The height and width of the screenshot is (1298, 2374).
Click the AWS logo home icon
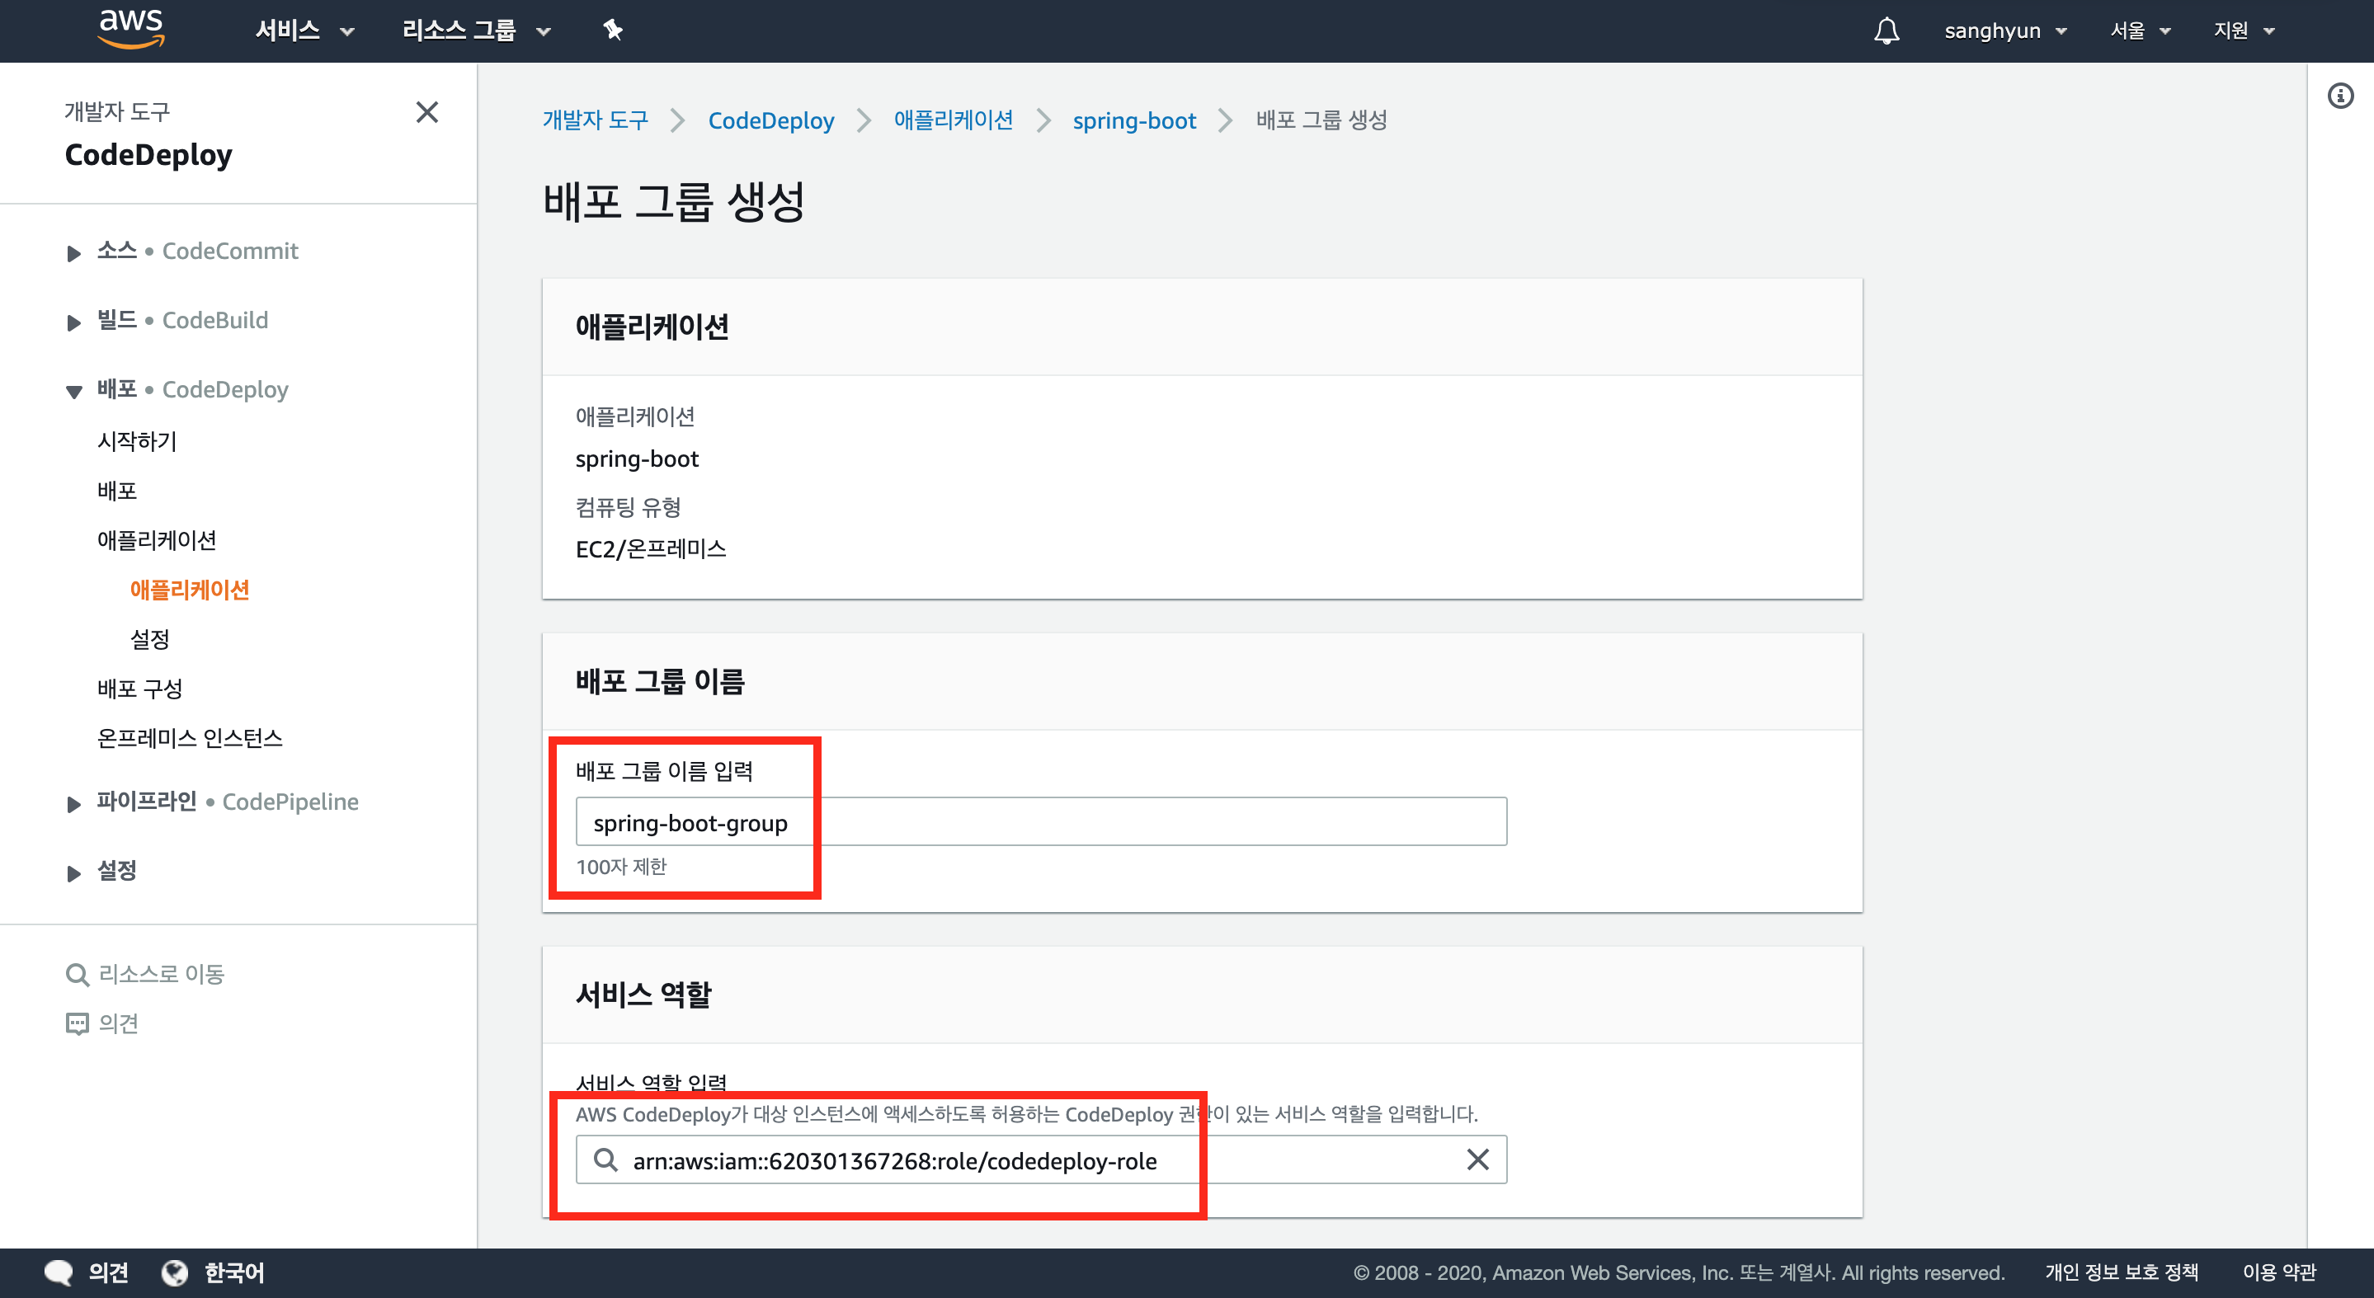(131, 29)
